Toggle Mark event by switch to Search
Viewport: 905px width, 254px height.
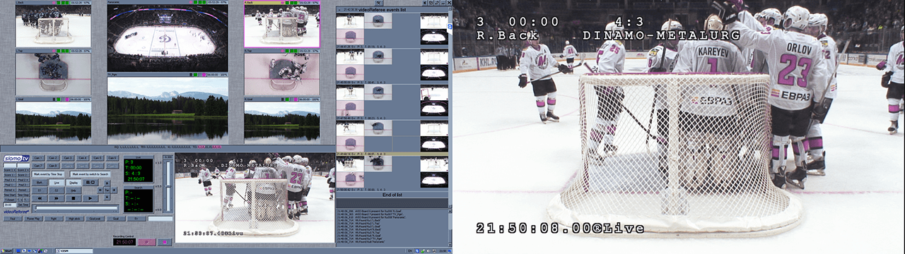[x=90, y=174]
